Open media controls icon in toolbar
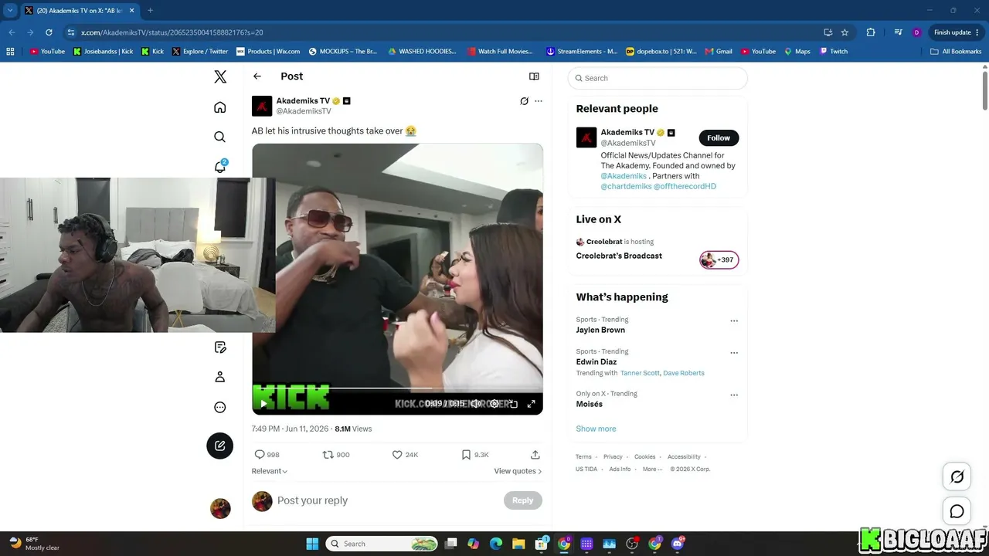 click(898, 32)
